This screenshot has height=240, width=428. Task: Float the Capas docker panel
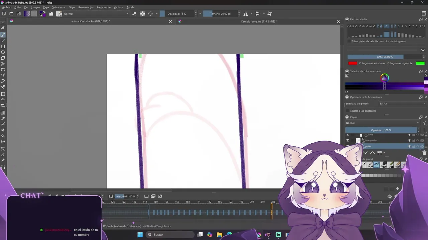pyautogui.click(x=421, y=117)
